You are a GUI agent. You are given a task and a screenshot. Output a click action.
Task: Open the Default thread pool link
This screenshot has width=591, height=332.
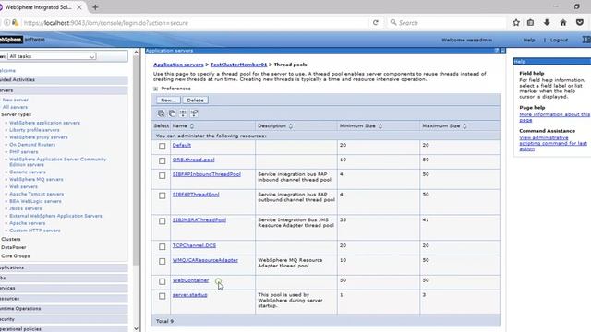[x=182, y=145]
